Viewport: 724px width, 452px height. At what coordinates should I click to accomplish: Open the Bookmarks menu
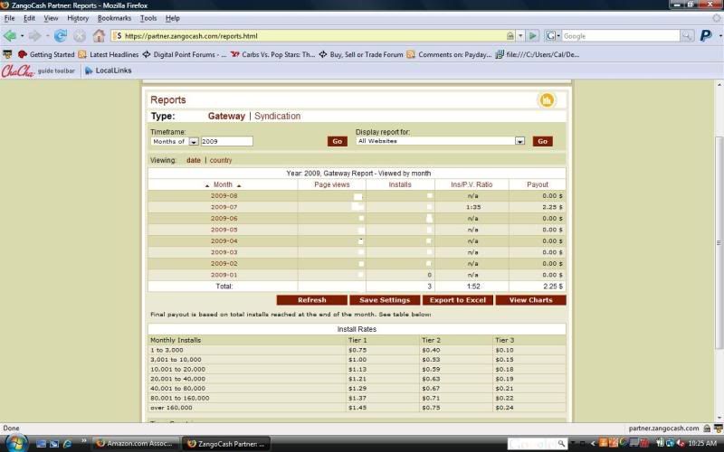[114, 18]
